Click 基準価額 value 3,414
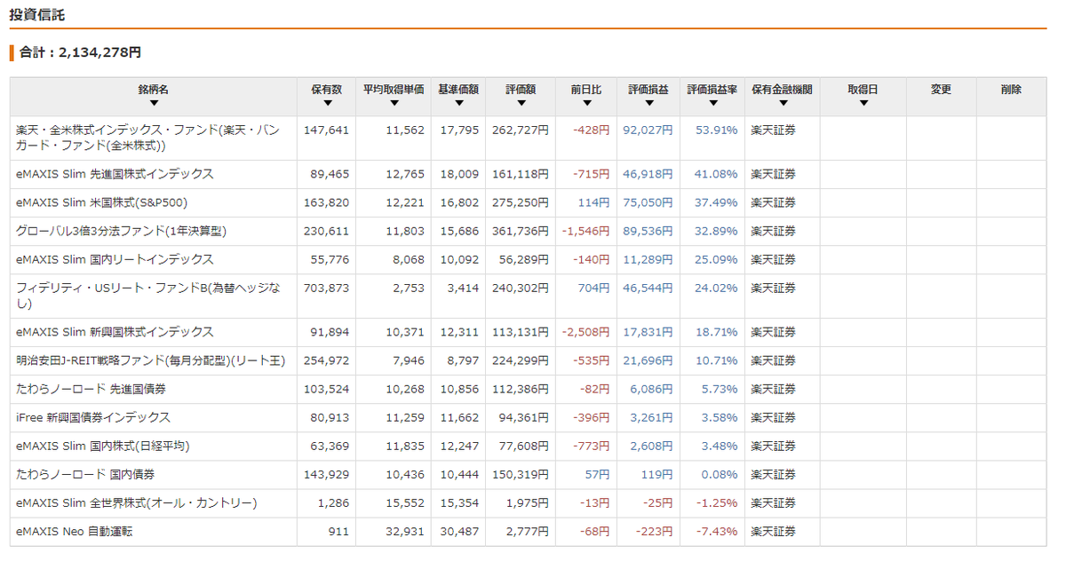 pyautogui.click(x=463, y=288)
